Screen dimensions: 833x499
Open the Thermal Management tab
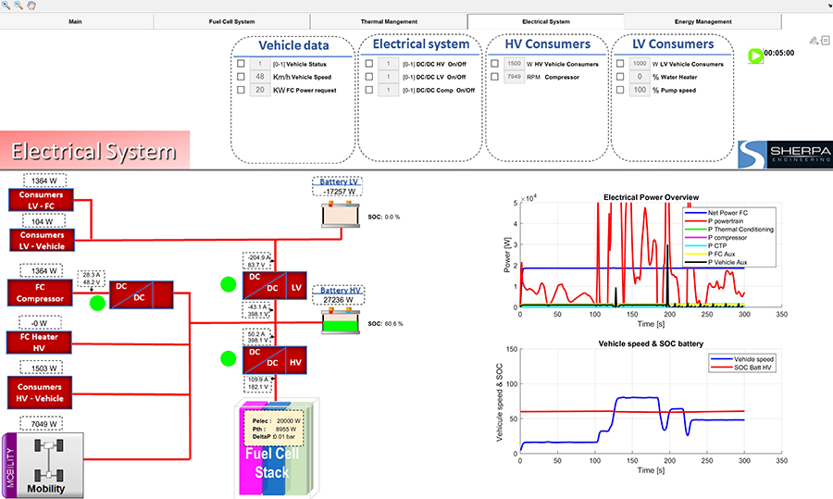(389, 21)
